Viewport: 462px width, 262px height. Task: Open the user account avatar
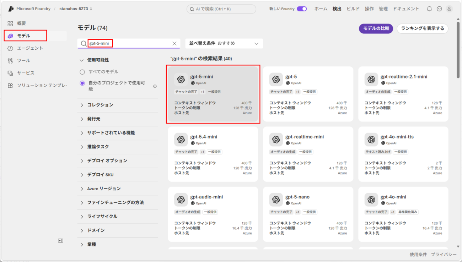[449, 9]
